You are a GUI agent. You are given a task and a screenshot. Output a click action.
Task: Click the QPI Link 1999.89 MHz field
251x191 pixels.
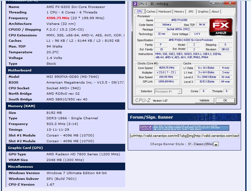point(166,82)
